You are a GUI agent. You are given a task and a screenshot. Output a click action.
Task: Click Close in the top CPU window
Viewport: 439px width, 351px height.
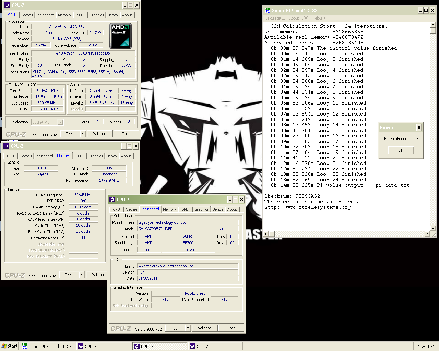126,134
